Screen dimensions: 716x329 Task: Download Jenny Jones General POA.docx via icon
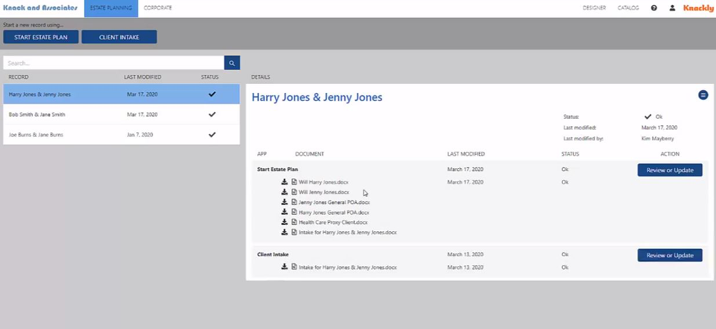click(285, 202)
